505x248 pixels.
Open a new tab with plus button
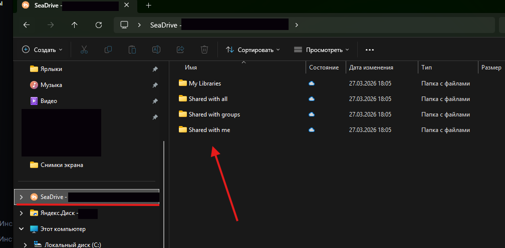pyautogui.click(x=148, y=5)
